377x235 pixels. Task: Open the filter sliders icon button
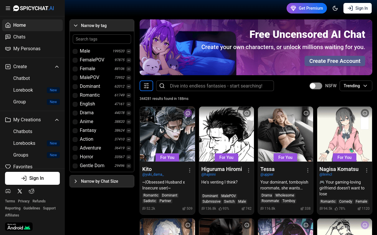(x=146, y=86)
